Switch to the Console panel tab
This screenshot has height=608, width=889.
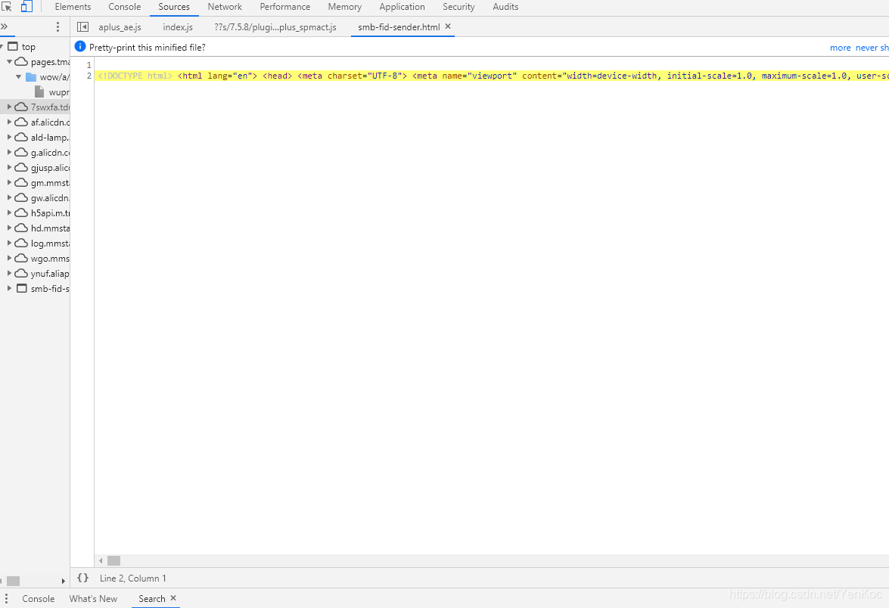click(x=125, y=7)
